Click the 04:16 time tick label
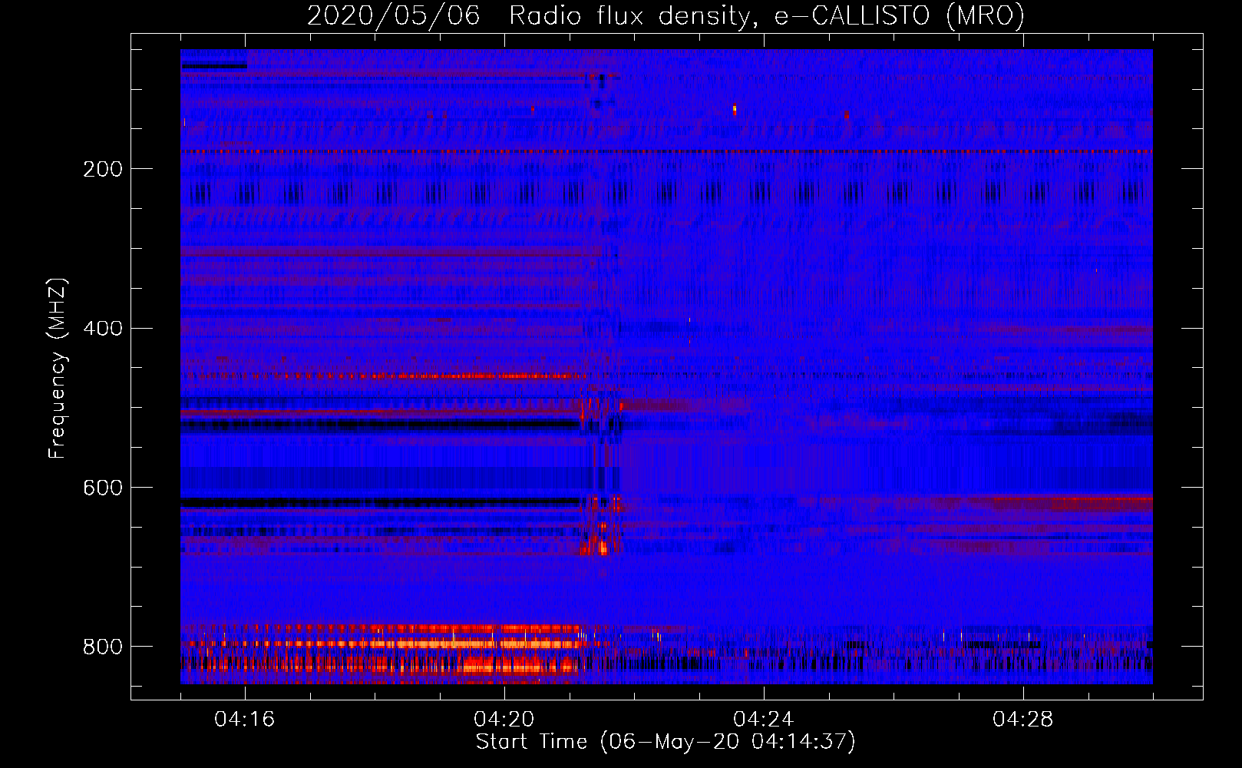 tap(245, 720)
